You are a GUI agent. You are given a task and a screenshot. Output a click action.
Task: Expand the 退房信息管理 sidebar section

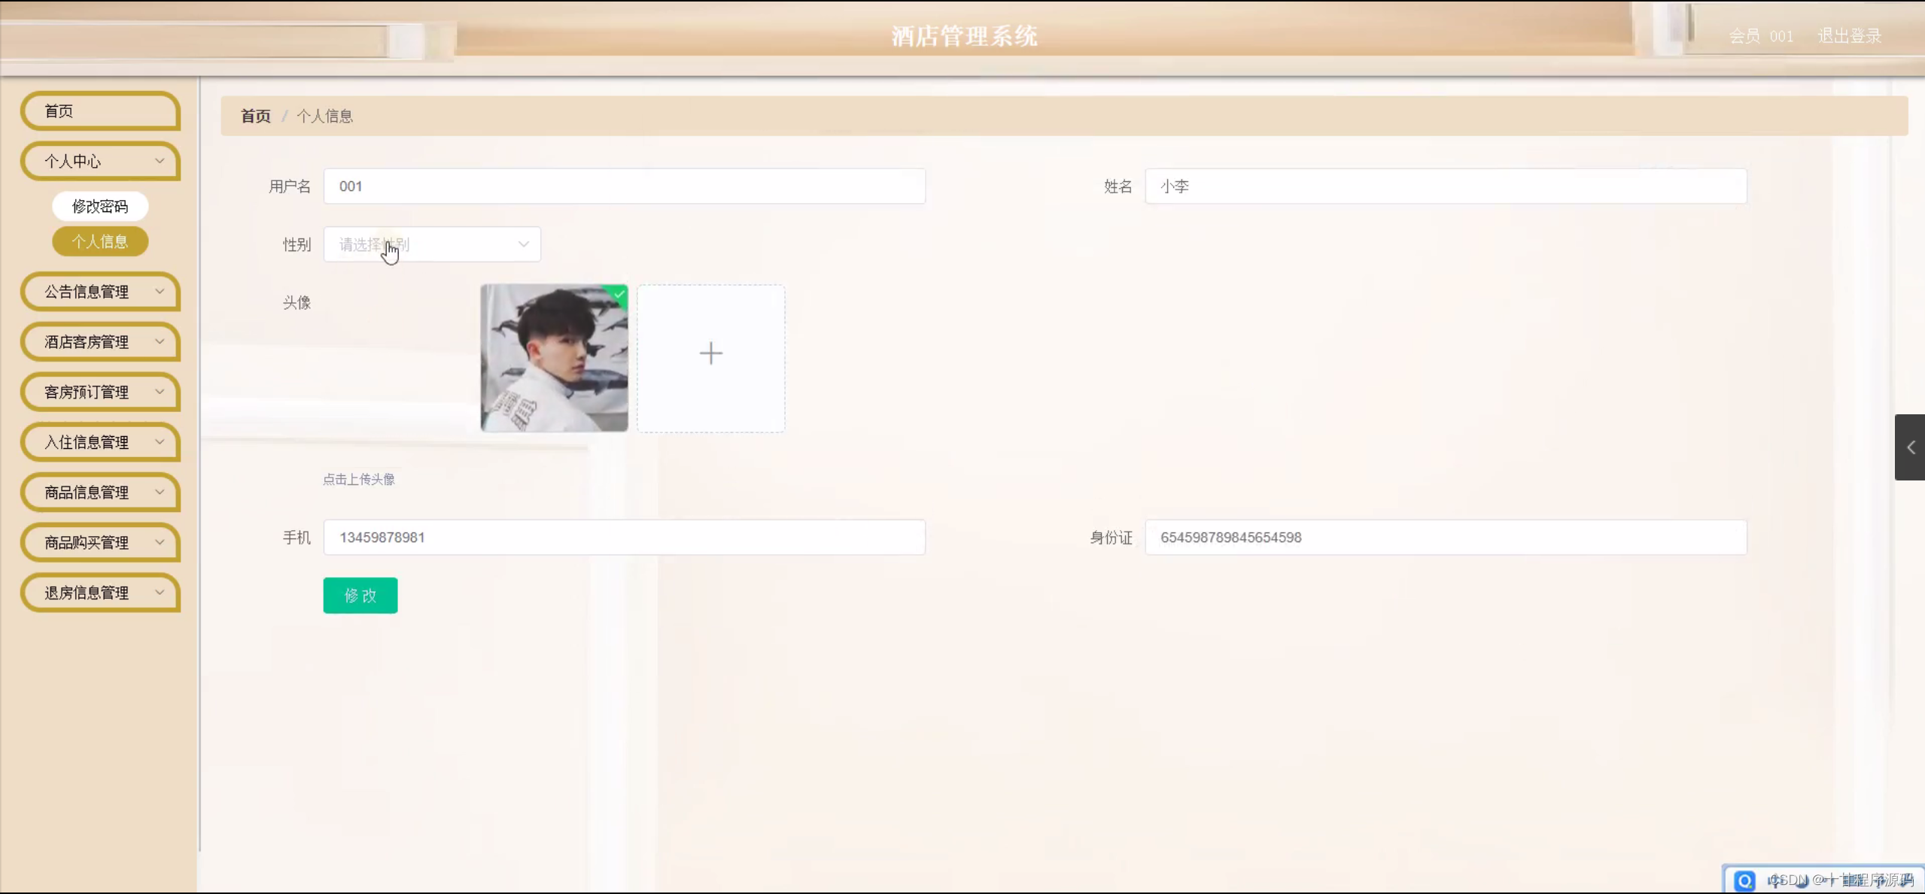click(x=100, y=592)
